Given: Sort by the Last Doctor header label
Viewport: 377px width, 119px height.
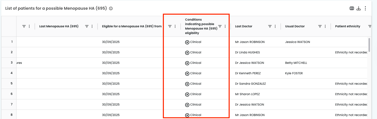Looking at the screenshot, I should (243, 26).
